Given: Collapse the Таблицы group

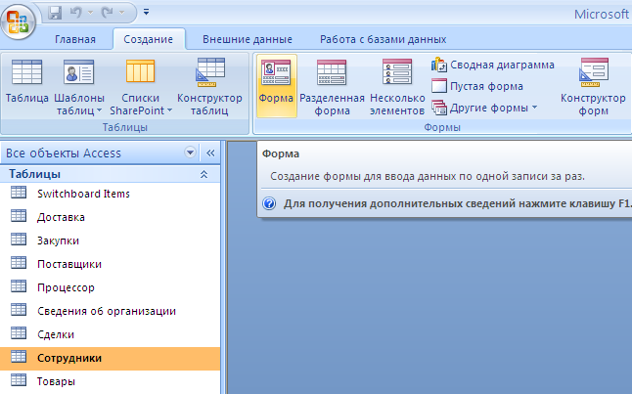Looking at the screenshot, I should point(203,174).
